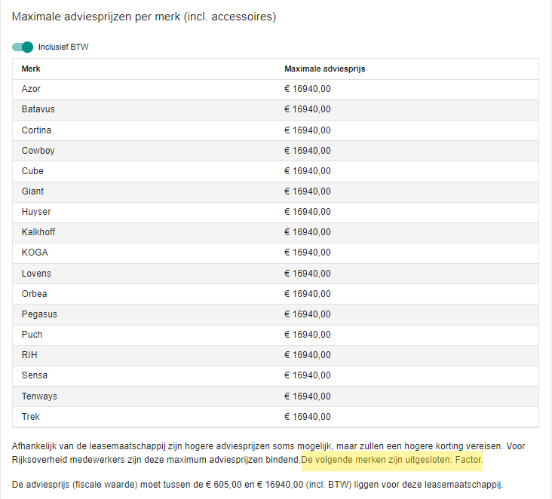Select the Tenways brand row
The height and width of the screenshot is (499, 552).
pos(275,396)
